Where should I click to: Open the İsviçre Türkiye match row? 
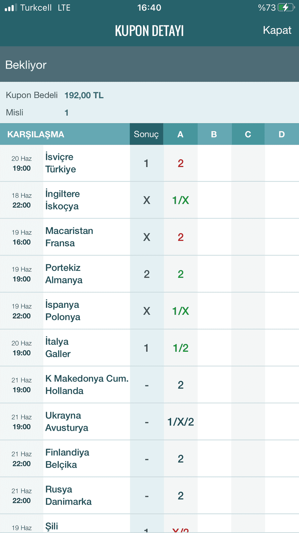(x=149, y=163)
